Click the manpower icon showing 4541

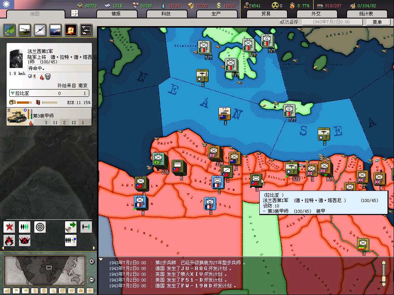point(247,5)
